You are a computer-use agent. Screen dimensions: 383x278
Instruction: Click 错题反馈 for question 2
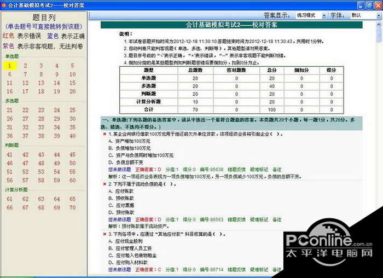point(236,219)
